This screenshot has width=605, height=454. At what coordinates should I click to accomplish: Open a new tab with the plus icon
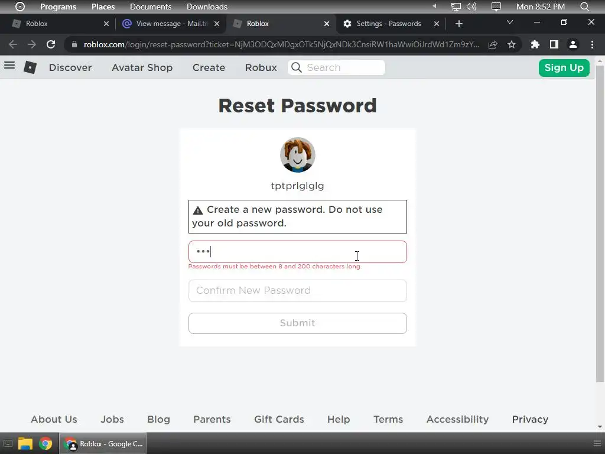[x=458, y=24]
